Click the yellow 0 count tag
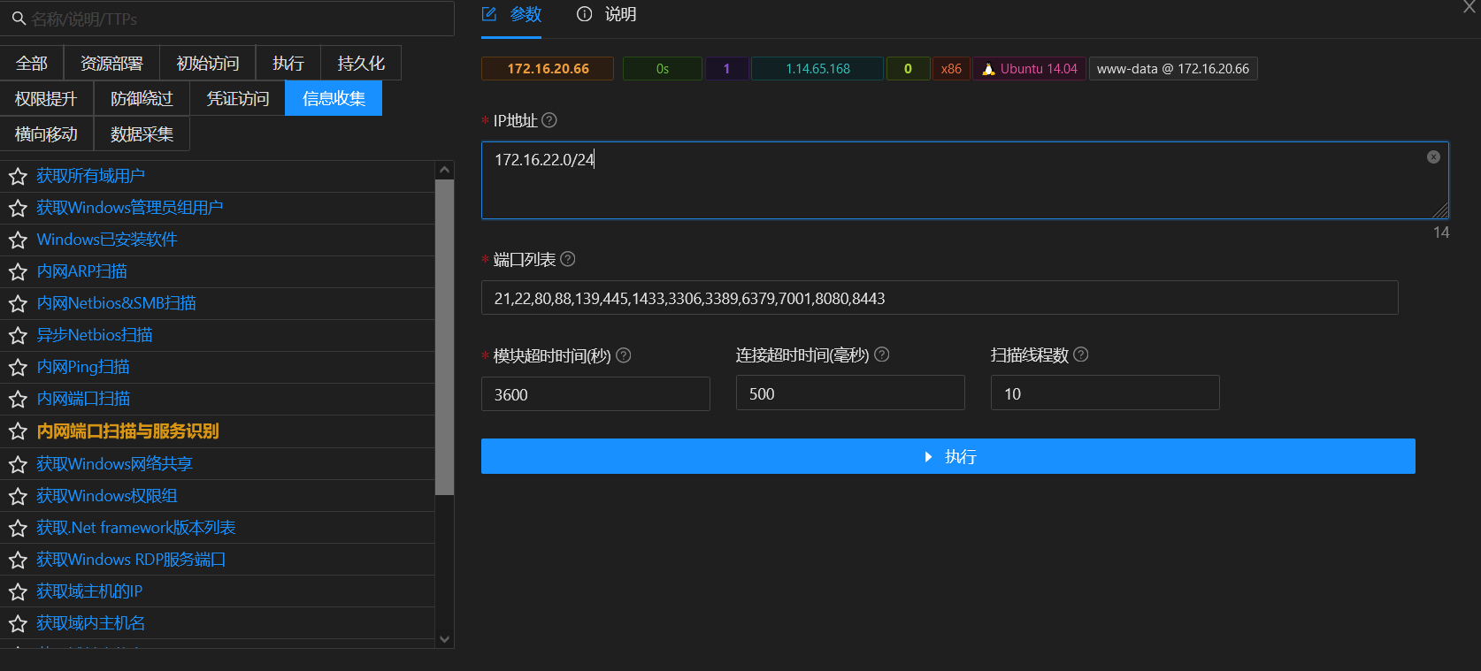The height and width of the screenshot is (671, 1481). click(908, 69)
